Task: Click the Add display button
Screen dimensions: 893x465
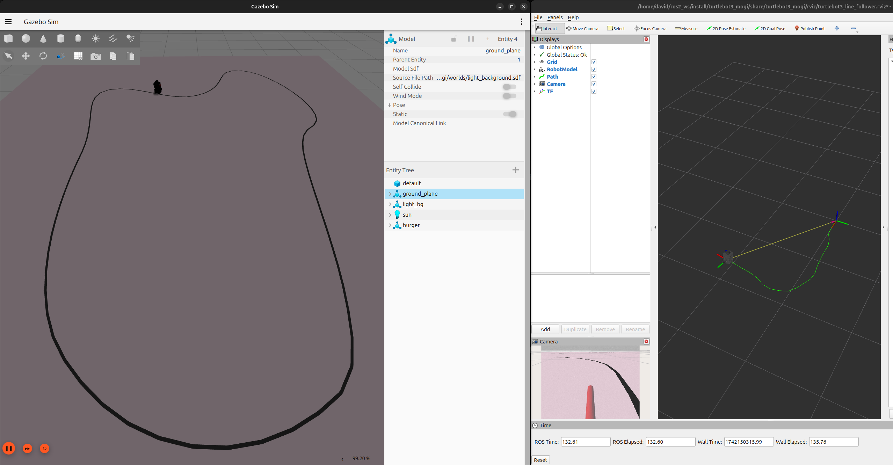Action: 545,329
